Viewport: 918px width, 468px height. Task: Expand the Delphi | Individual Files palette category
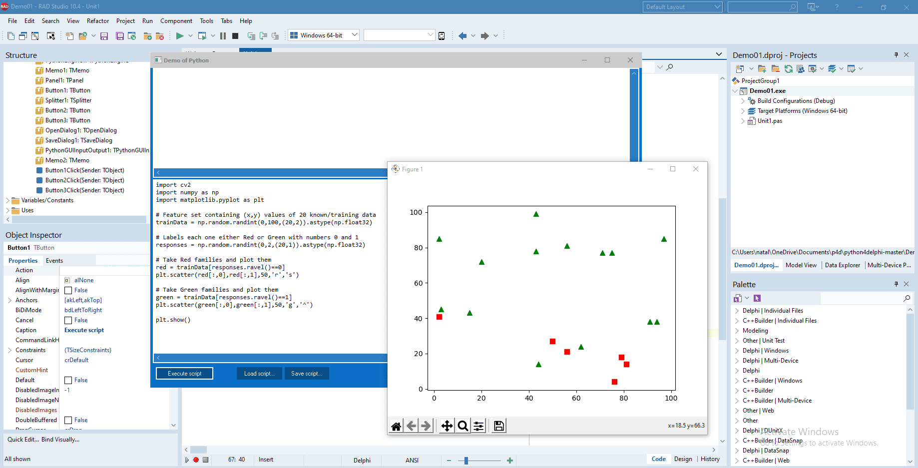click(x=737, y=311)
